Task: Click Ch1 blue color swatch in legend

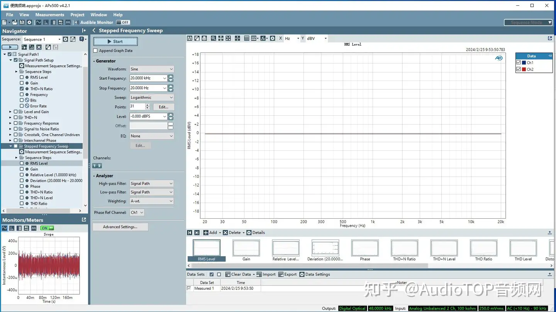Action: 524,62
